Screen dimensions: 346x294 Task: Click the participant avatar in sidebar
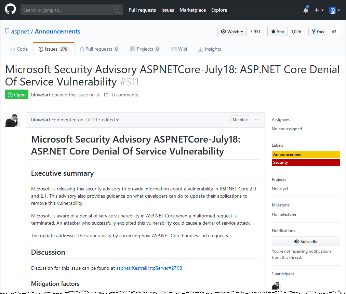pyautogui.click(x=276, y=285)
